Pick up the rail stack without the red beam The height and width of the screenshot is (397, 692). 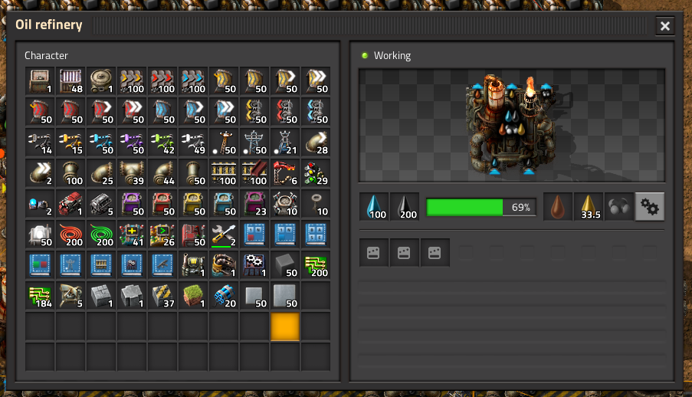(224, 173)
